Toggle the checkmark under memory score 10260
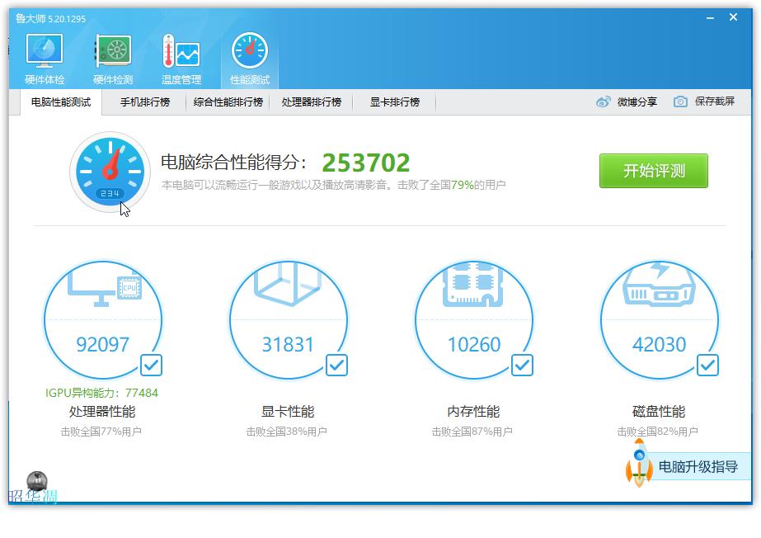The height and width of the screenshot is (538, 761). click(521, 365)
